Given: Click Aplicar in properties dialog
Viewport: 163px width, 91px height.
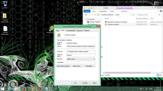Looking at the screenshot, I should (94, 83).
